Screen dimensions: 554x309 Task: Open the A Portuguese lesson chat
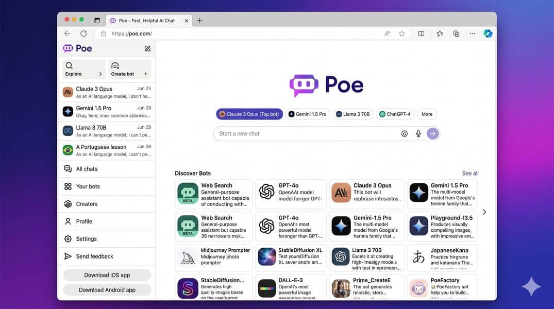pyautogui.click(x=107, y=150)
